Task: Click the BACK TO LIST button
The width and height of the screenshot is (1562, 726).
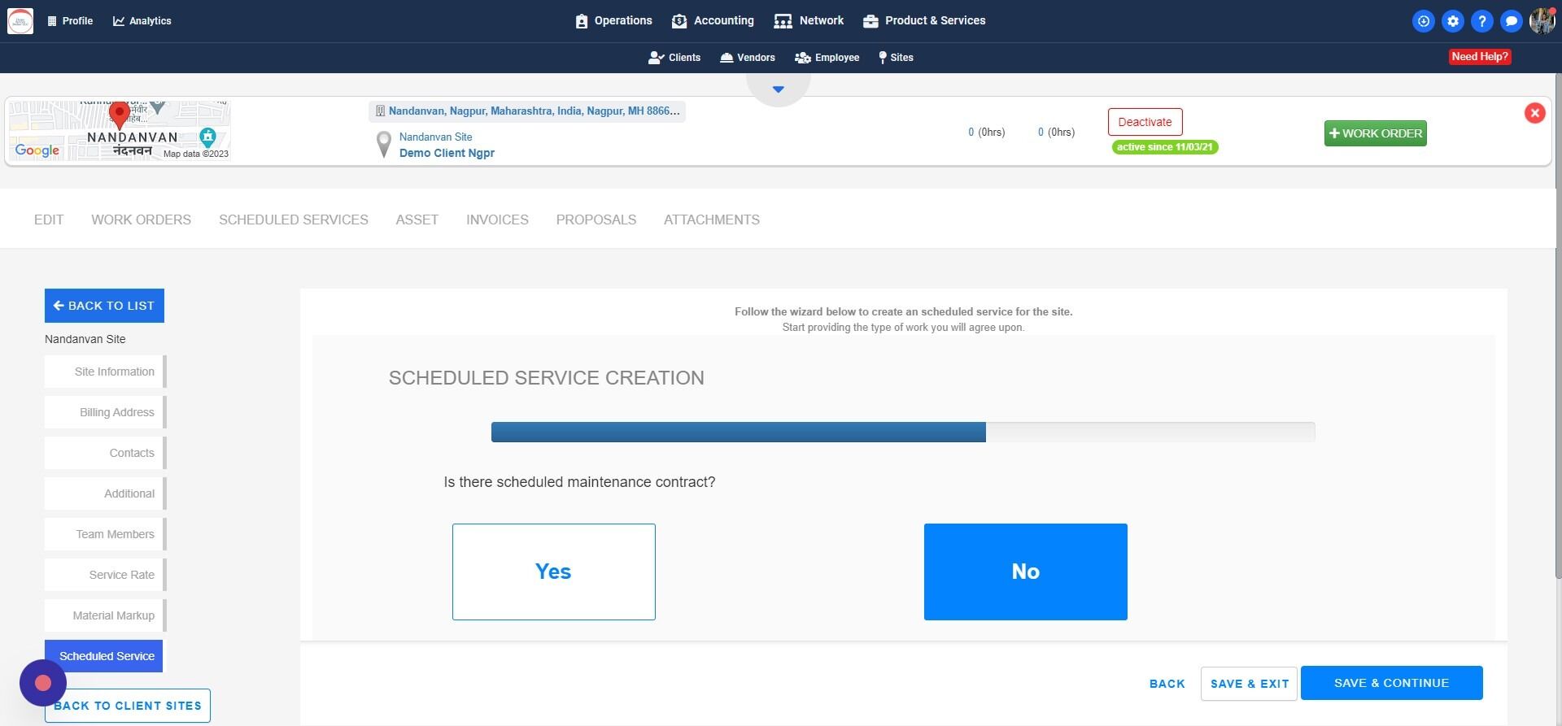Action: (104, 306)
